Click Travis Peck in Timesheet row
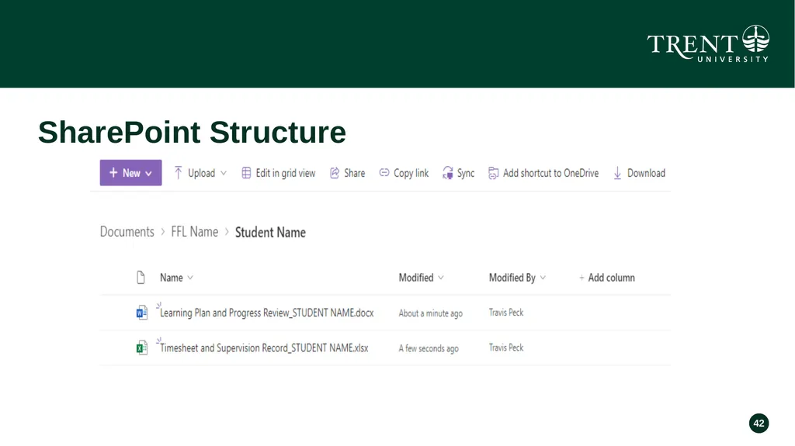 (506, 347)
